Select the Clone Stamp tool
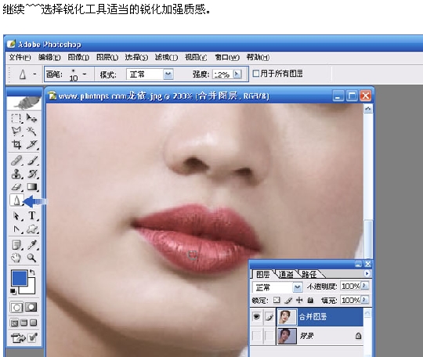Screen dimensions: 423x357 (16, 174)
